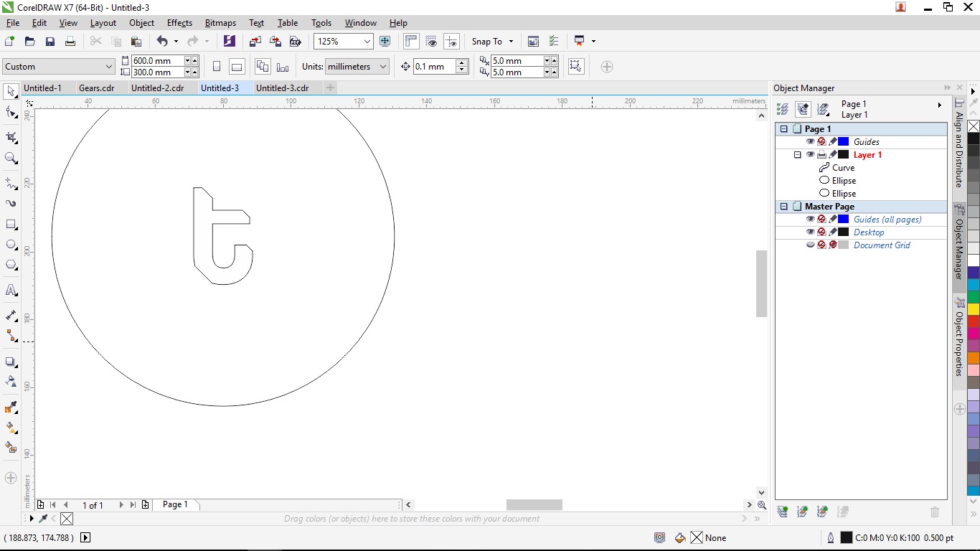Select the Interactive Fill tool
The image size is (980, 551).
click(x=11, y=428)
